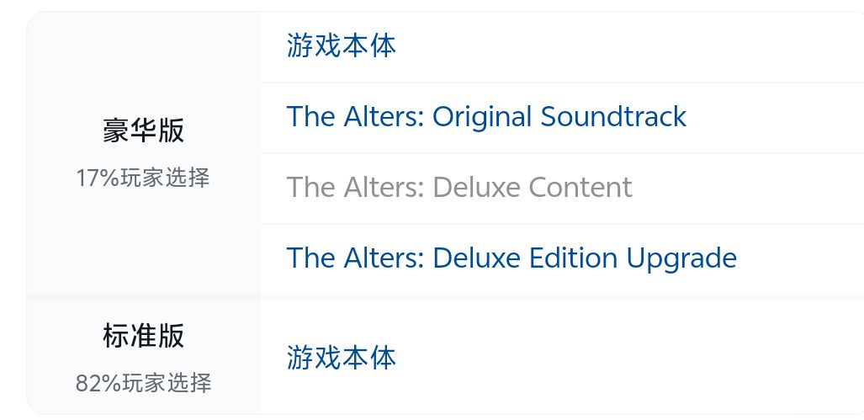
Task: Open The Alters: Original Soundtrack link
Action: point(486,116)
